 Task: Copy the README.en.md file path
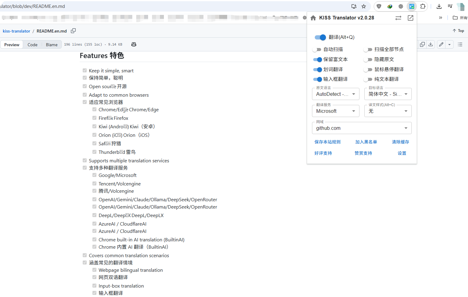point(73,31)
